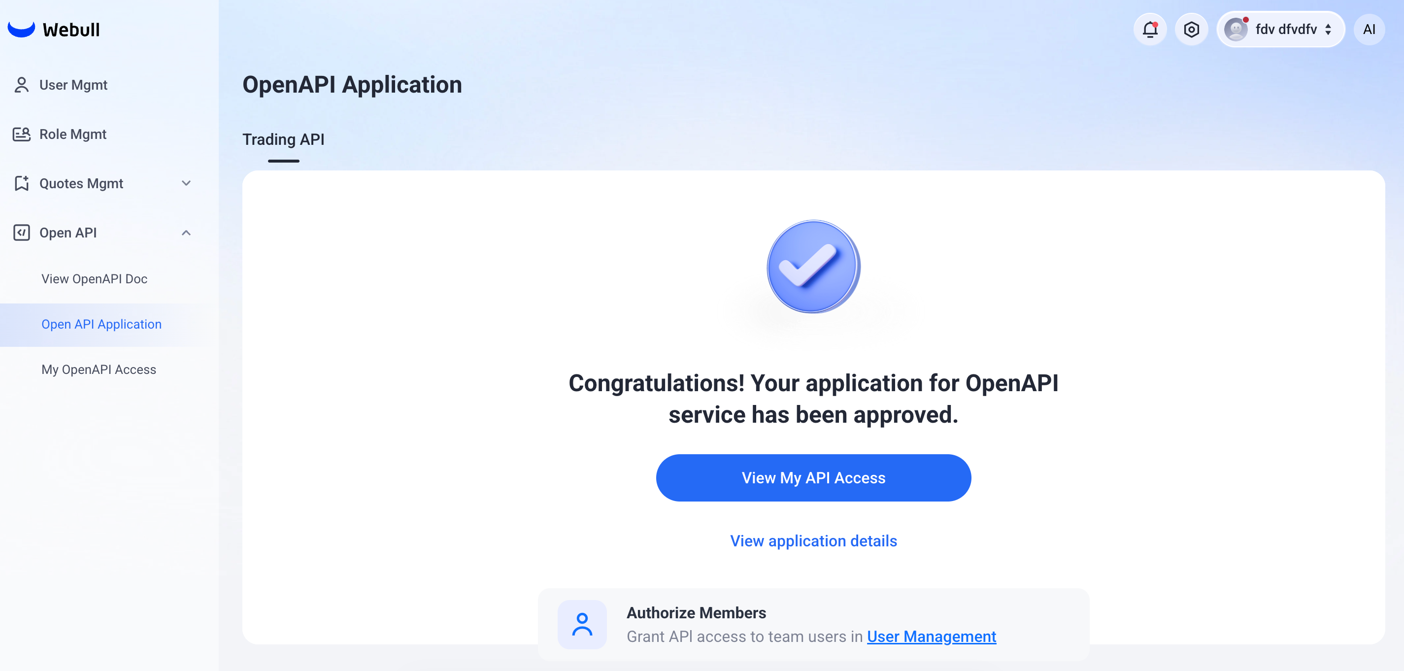The height and width of the screenshot is (671, 1404).
Task: Open the notifications bell icon
Action: click(1150, 30)
